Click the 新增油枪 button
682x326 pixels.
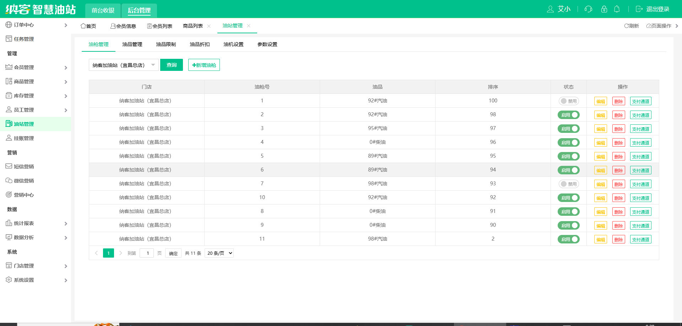(204, 65)
